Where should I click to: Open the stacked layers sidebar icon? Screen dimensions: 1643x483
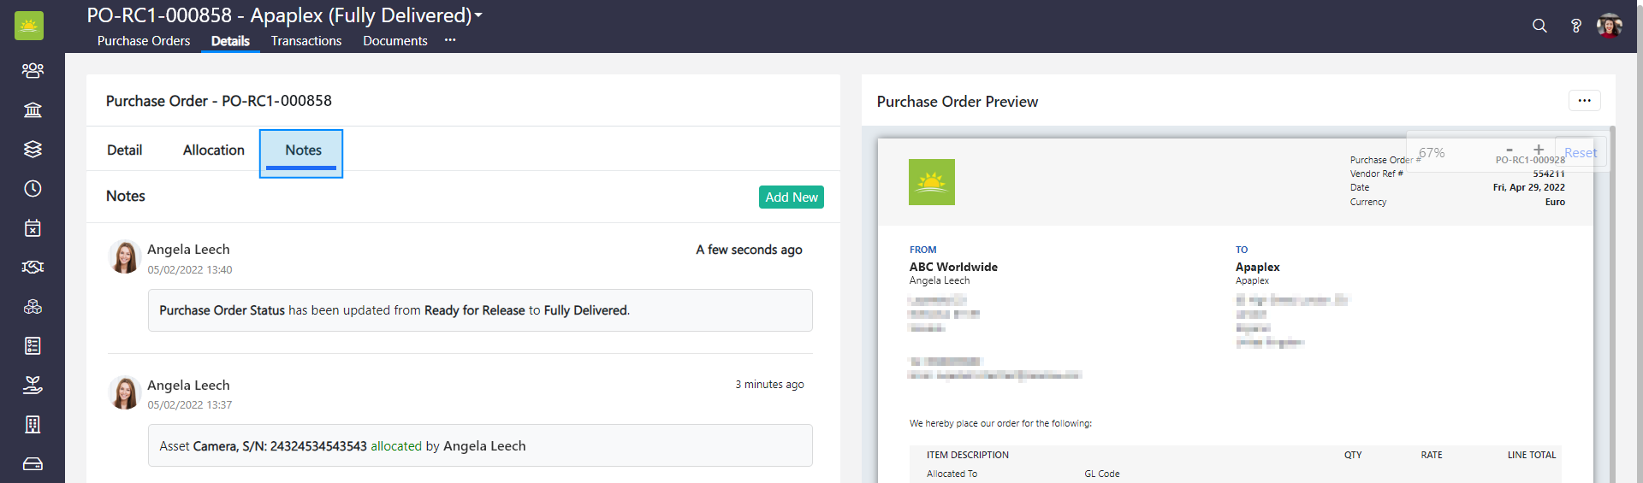[x=33, y=149]
